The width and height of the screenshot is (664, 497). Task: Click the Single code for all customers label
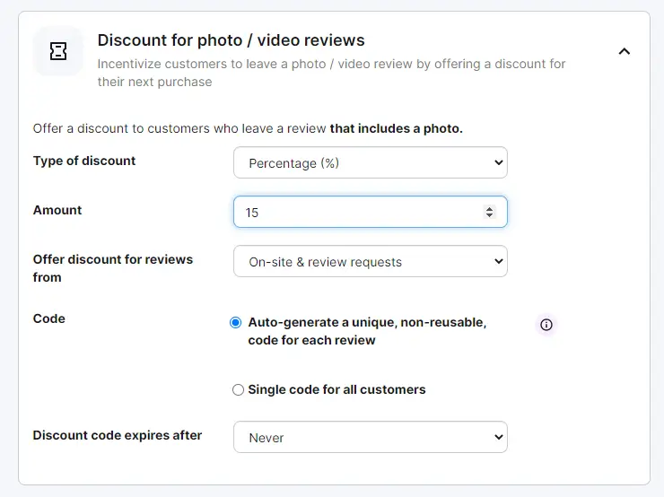click(336, 389)
